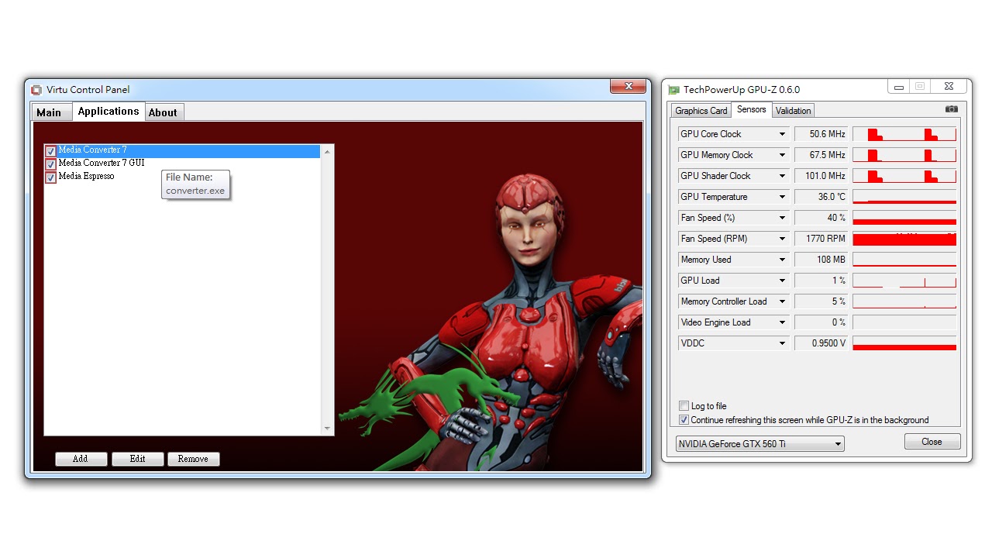Click the VDDC history graph
992x558 pixels.
[x=904, y=343]
